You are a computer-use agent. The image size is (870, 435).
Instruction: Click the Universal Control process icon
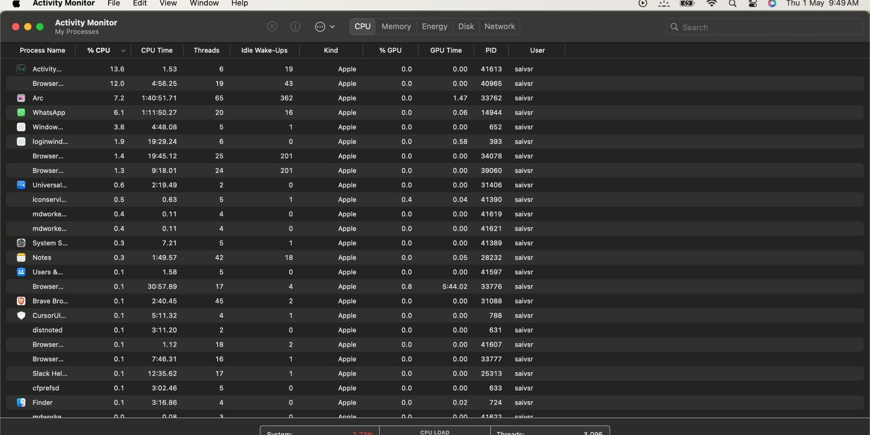click(21, 185)
